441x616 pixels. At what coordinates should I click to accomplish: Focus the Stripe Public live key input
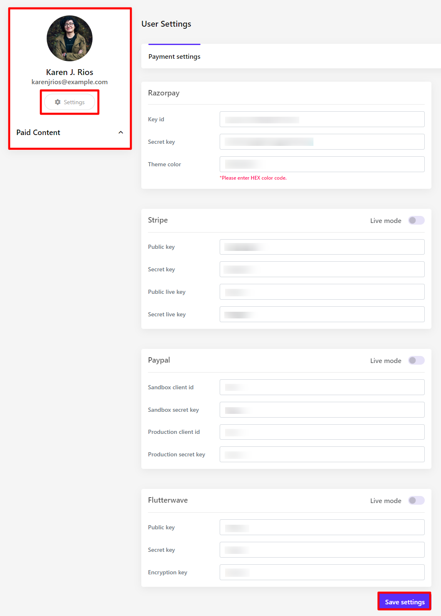click(x=322, y=292)
